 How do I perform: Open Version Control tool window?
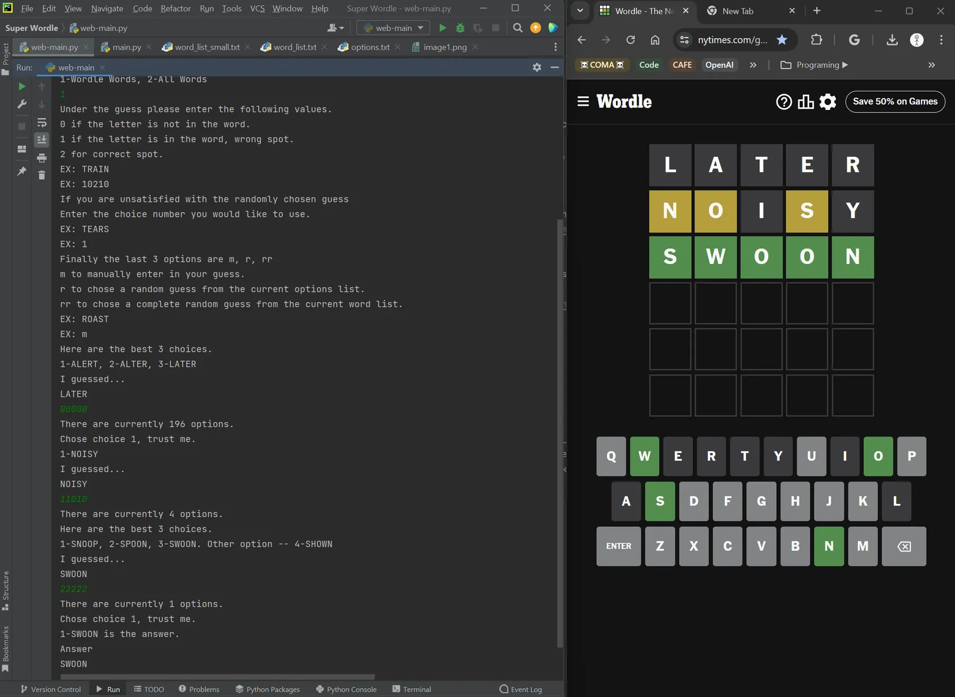click(51, 689)
